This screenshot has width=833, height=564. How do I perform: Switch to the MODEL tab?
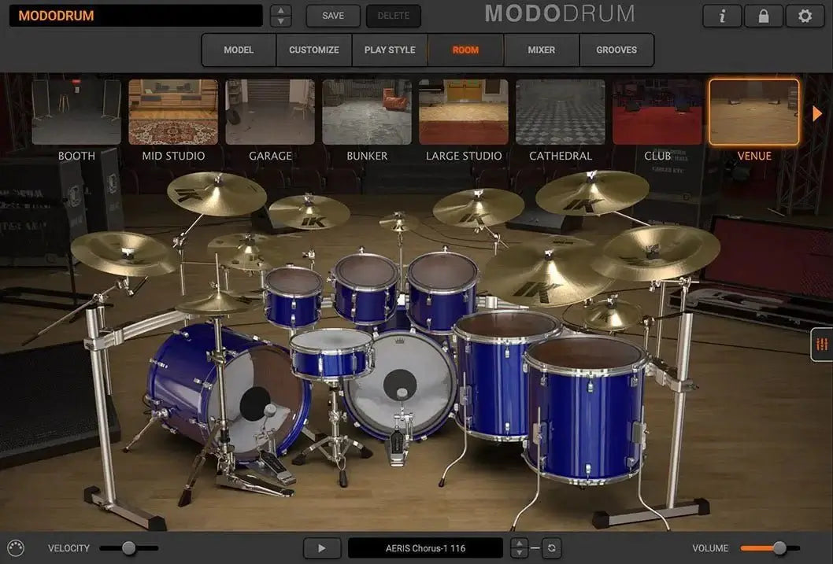coord(238,50)
